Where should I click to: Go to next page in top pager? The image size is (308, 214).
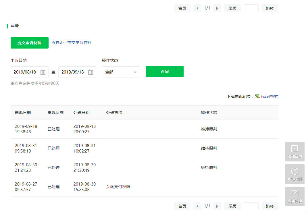217,8
